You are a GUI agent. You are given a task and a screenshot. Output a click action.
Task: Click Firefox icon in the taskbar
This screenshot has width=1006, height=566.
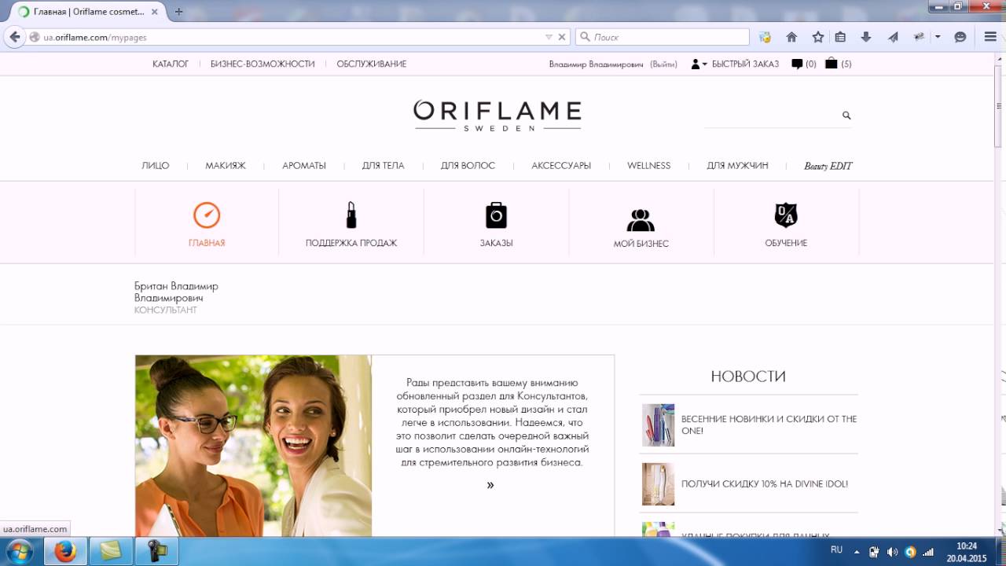[x=64, y=552]
